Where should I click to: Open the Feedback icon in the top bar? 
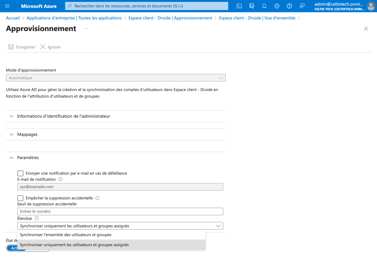(x=302, y=6)
